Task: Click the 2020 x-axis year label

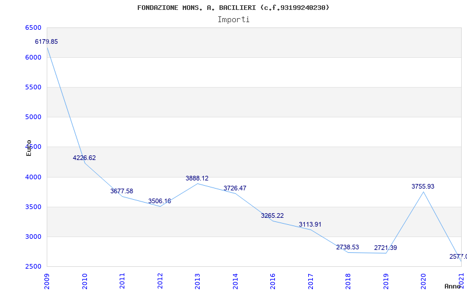Action: coord(424,281)
